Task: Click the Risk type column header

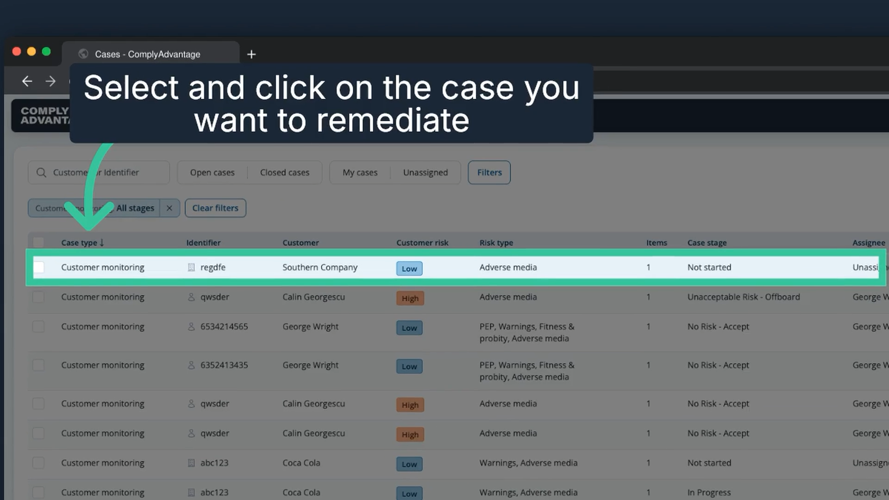Action: pyautogui.click(x=496, y=243)
